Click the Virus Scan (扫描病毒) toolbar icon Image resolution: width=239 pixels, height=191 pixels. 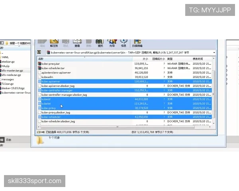pyautogui.click(x=137, y=43)
